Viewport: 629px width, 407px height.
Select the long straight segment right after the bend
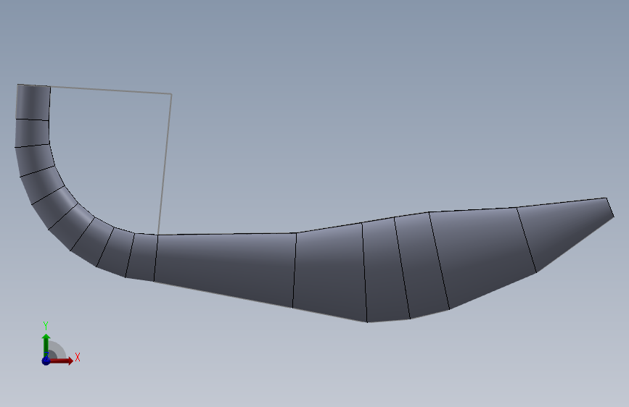click(x=225, y=268)
